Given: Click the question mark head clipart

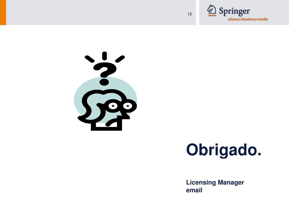Looking at the screenshot, I should [106, 91].
